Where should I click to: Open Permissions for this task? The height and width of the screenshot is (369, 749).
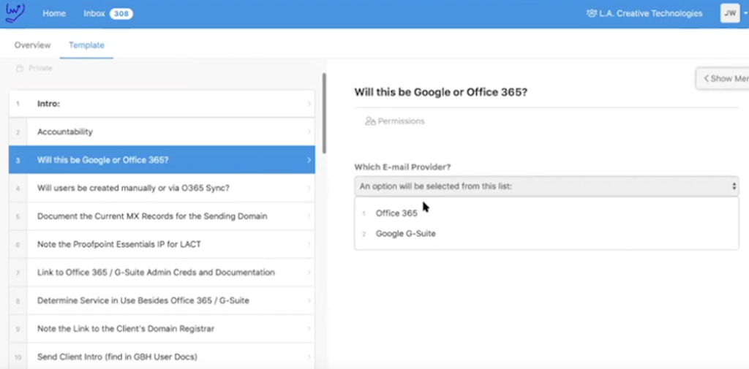point(394,121)
